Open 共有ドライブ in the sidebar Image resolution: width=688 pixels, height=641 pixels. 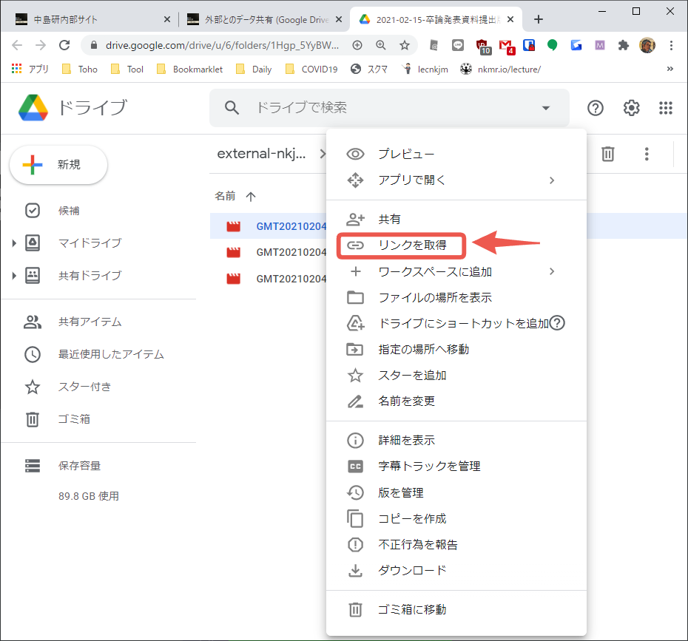[x=90, y=275]
